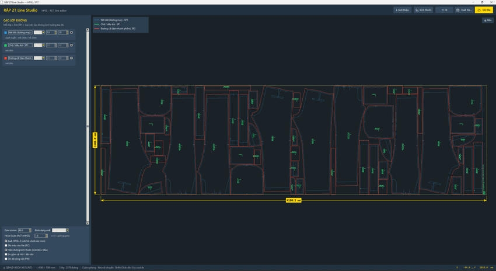
Task: Click the vertical height dimension label on canvas
Action: click(x=95, y=140)
